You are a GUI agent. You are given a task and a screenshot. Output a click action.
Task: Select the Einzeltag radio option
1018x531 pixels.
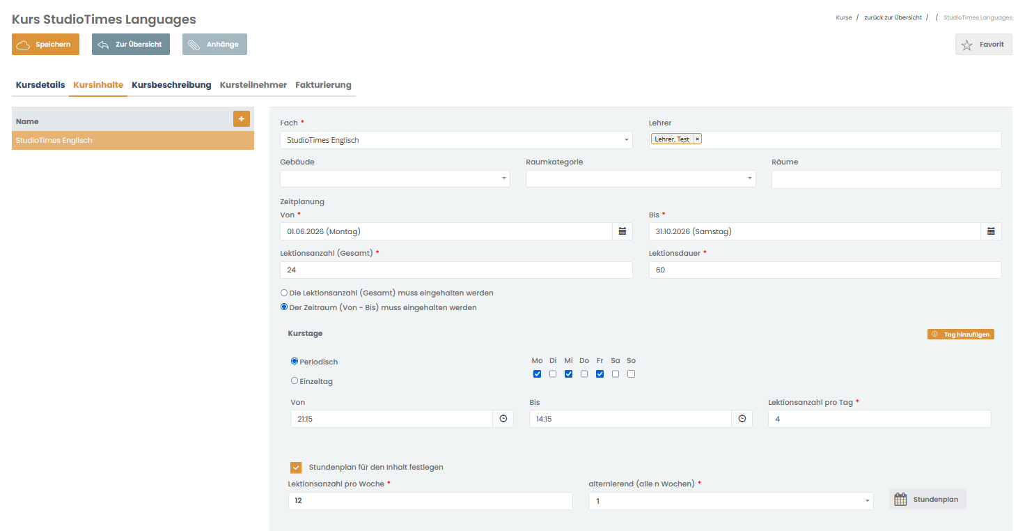[295, 380]
